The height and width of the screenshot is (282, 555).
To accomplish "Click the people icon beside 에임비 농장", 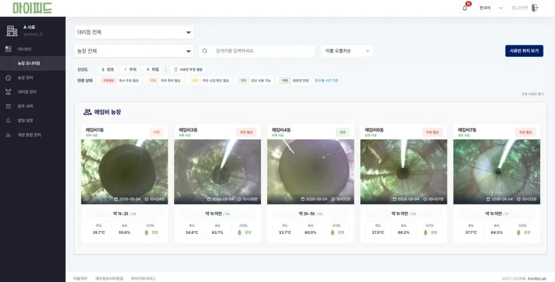I will [87, 112].
